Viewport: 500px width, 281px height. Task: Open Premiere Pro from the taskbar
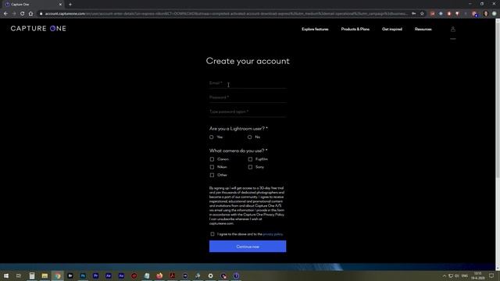point(95,276)
